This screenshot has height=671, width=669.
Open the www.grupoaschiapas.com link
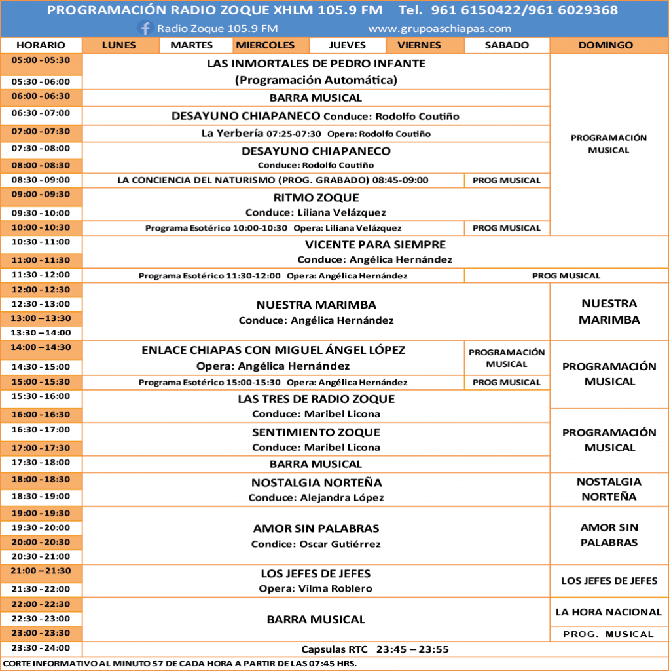point(439,29)
